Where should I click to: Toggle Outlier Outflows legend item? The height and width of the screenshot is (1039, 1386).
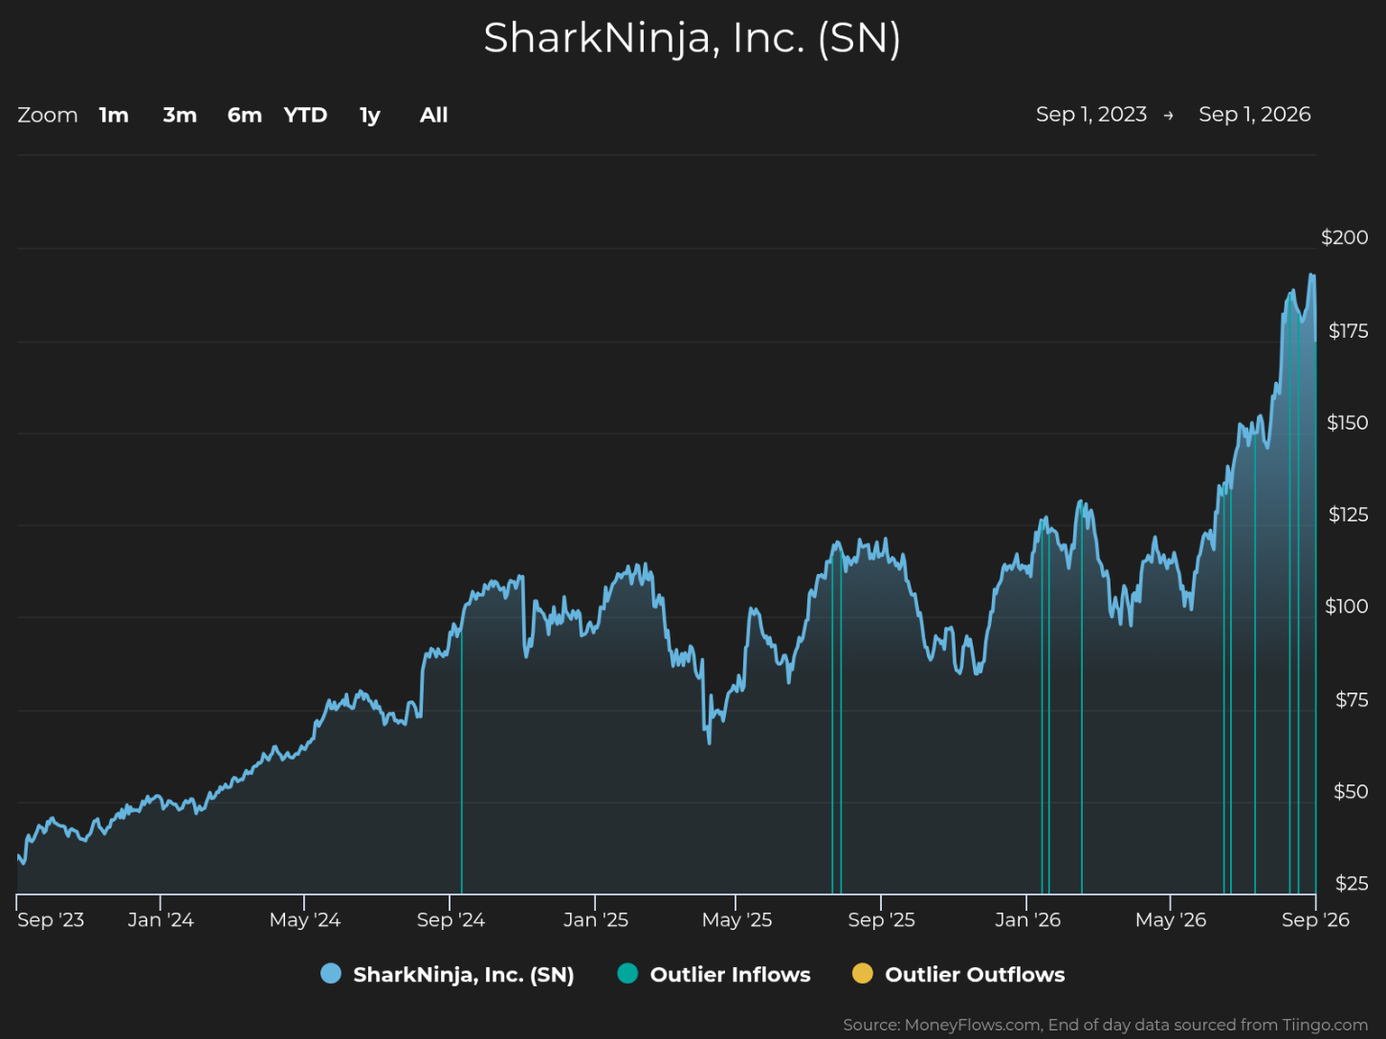tap(958, 974)
